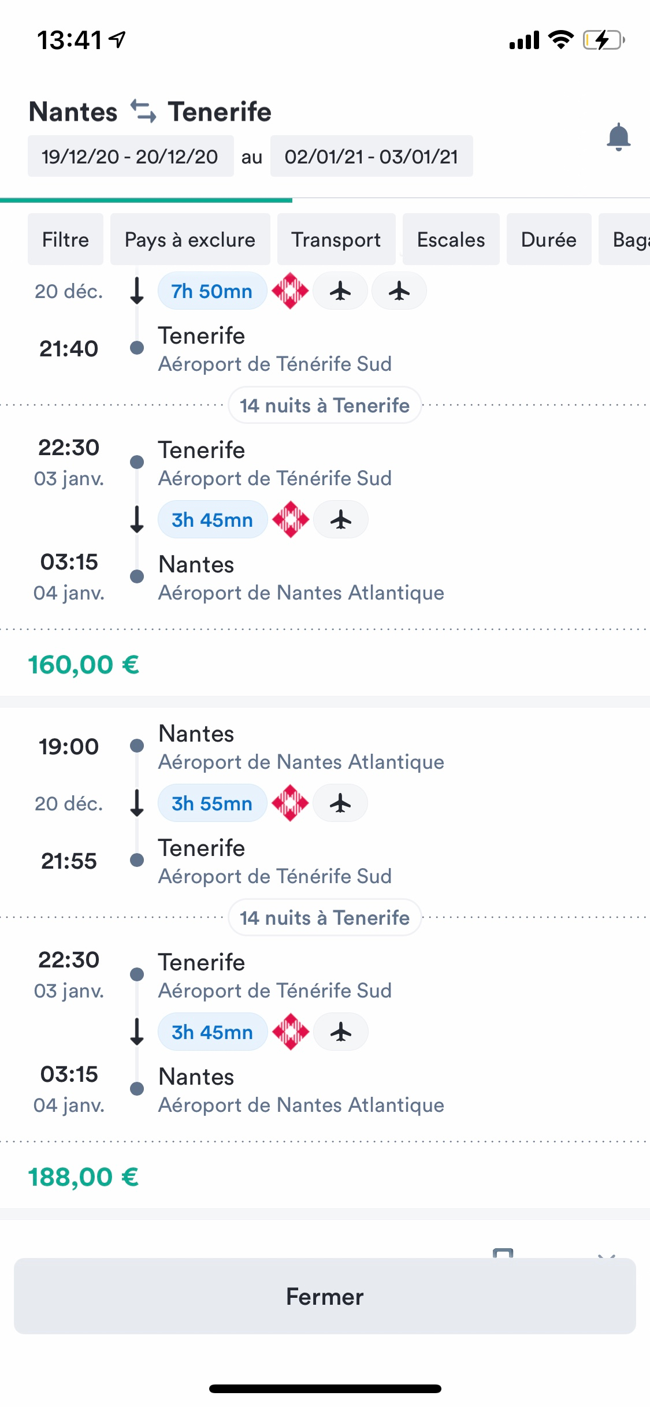The width and height of the screenshot is (650, 1407).
Task: Open the Transport filter
Action: tap(336, 240)
